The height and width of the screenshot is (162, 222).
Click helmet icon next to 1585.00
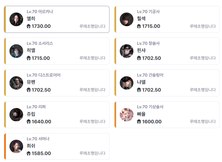point(29,154)
